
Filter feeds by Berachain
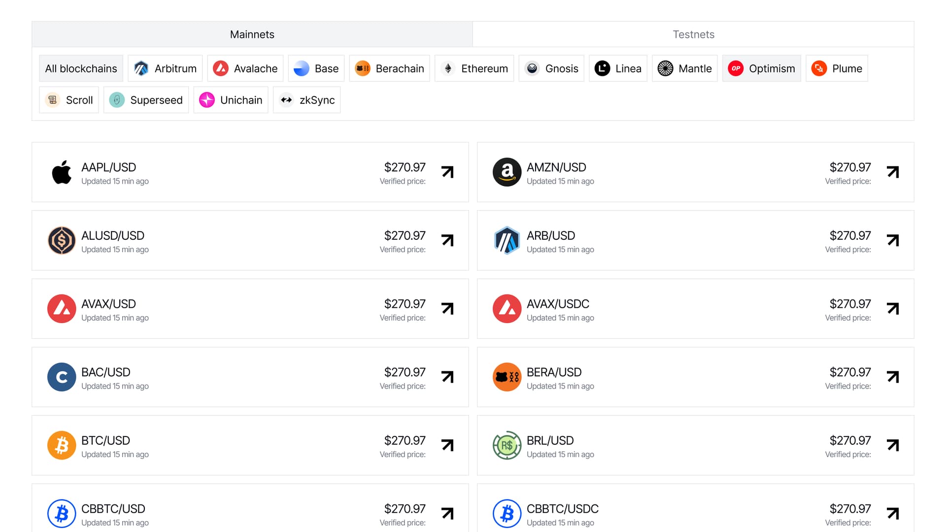(389, 68)
